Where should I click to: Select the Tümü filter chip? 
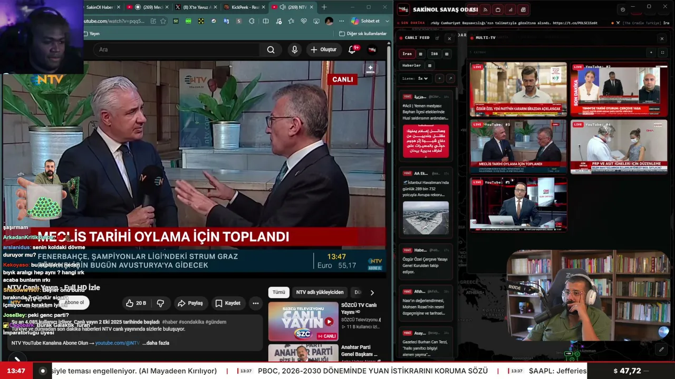(278, 293)
